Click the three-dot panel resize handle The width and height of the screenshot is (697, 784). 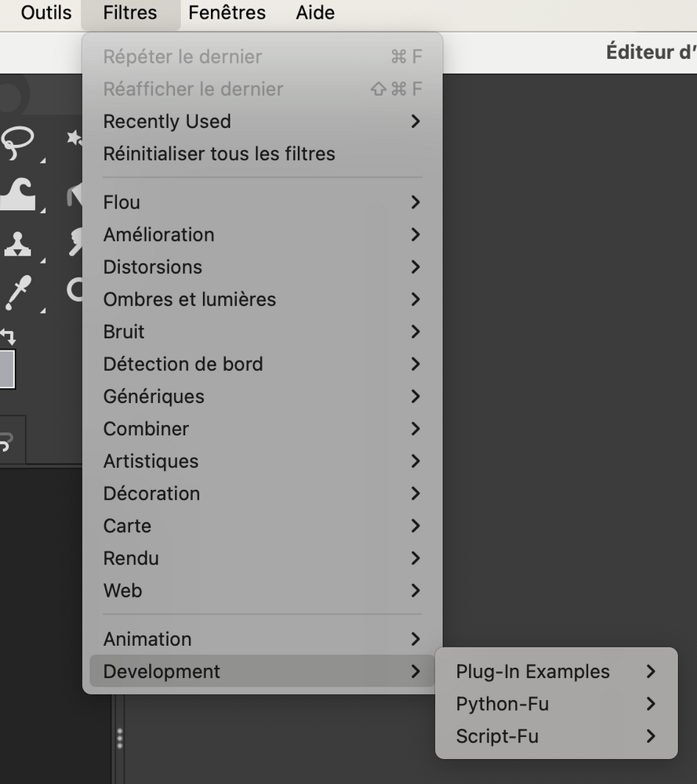(119, 739)
